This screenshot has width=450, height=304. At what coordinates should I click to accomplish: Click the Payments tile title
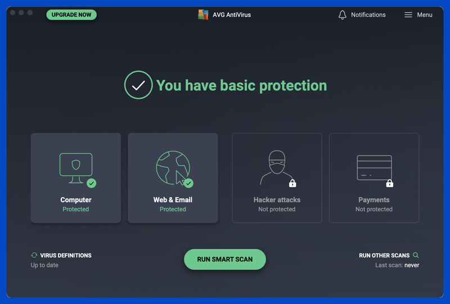(374, 199)
